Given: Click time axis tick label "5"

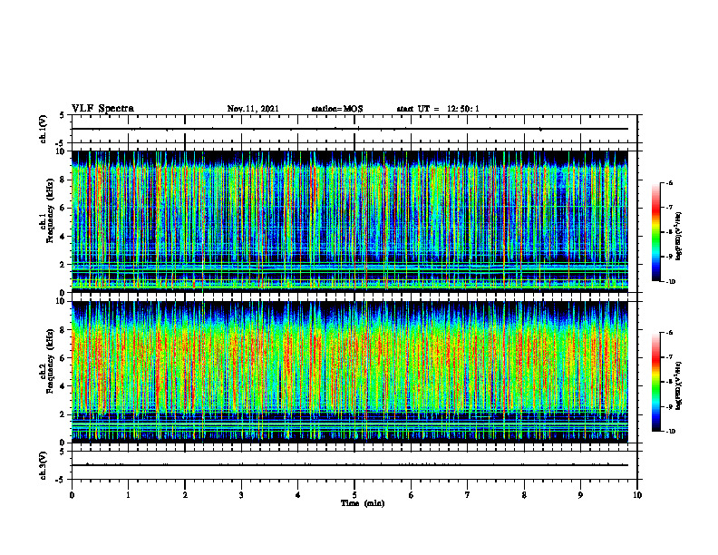Looking at the screenshot, I should tap(354, 495).
